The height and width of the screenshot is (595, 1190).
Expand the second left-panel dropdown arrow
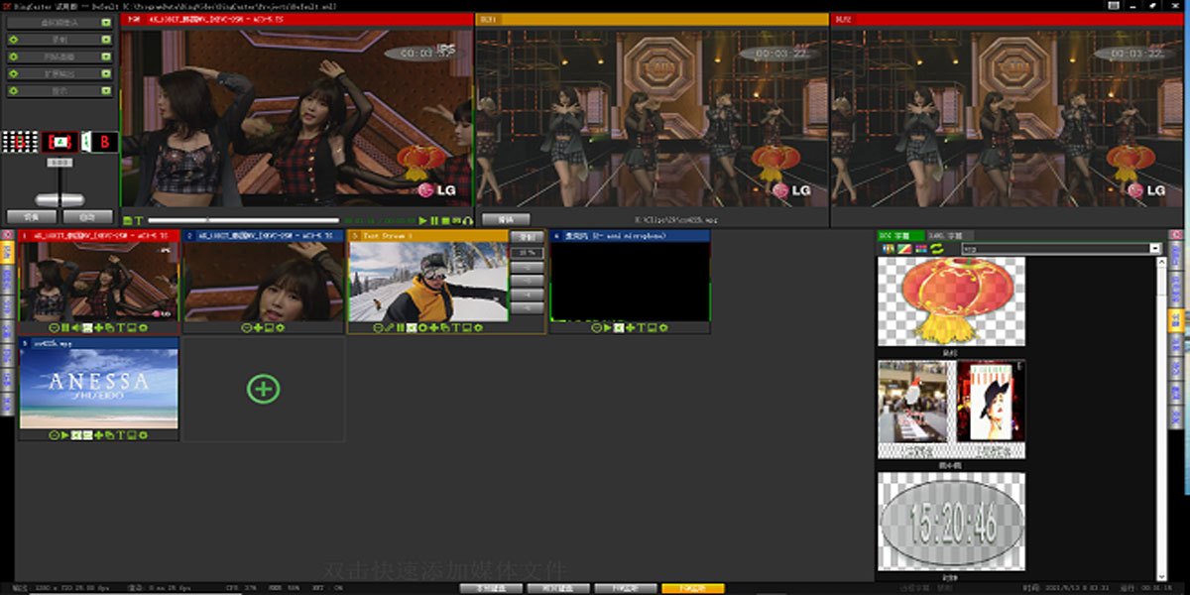105,40
